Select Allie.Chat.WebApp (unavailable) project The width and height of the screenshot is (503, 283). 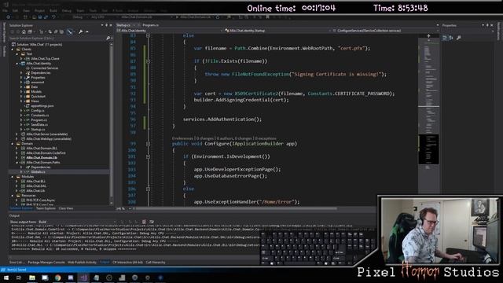49,139
